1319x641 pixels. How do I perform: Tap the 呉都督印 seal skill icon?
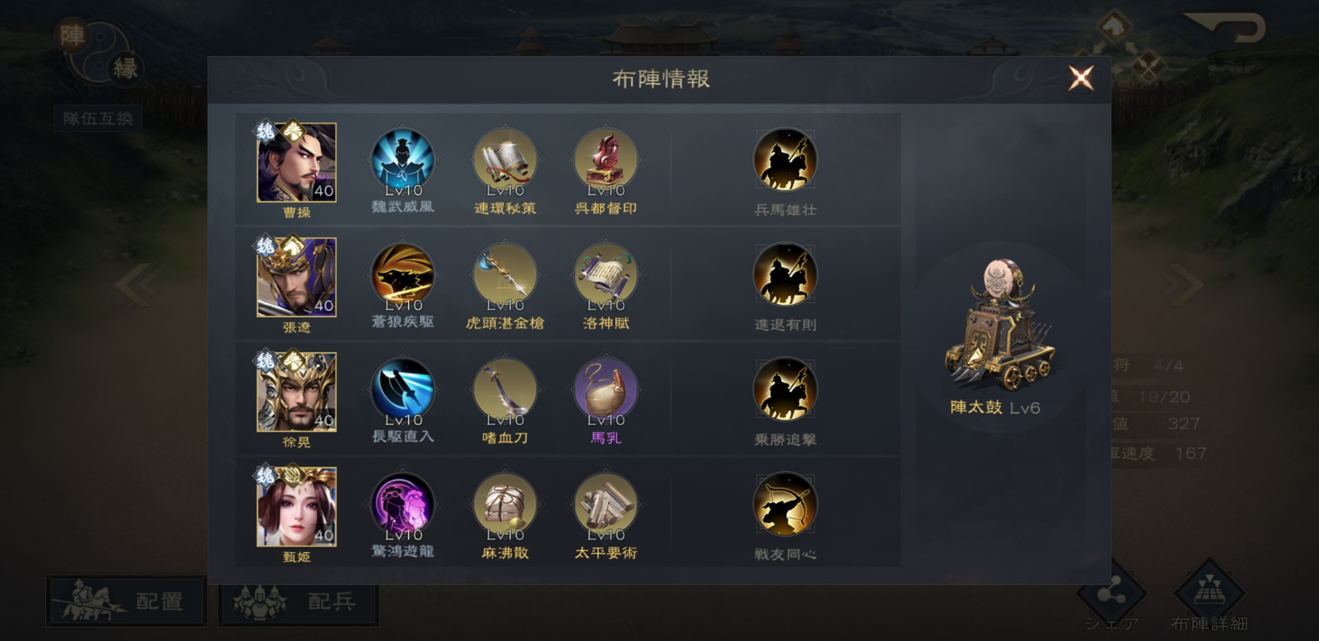point(606,160)
